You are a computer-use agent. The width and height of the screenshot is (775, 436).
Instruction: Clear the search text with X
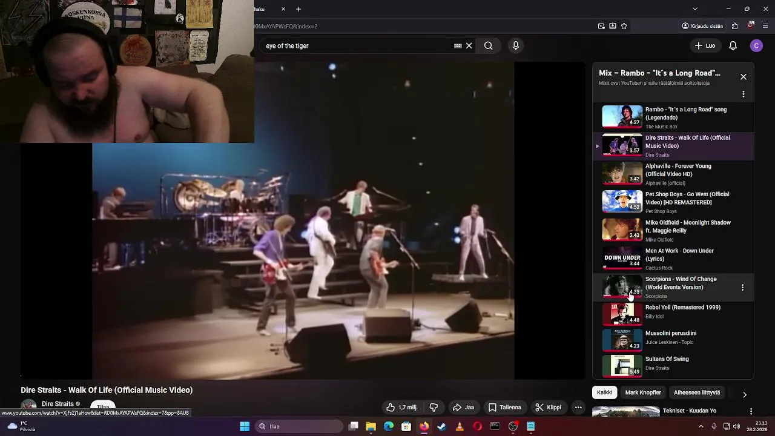tap(469, 45)
